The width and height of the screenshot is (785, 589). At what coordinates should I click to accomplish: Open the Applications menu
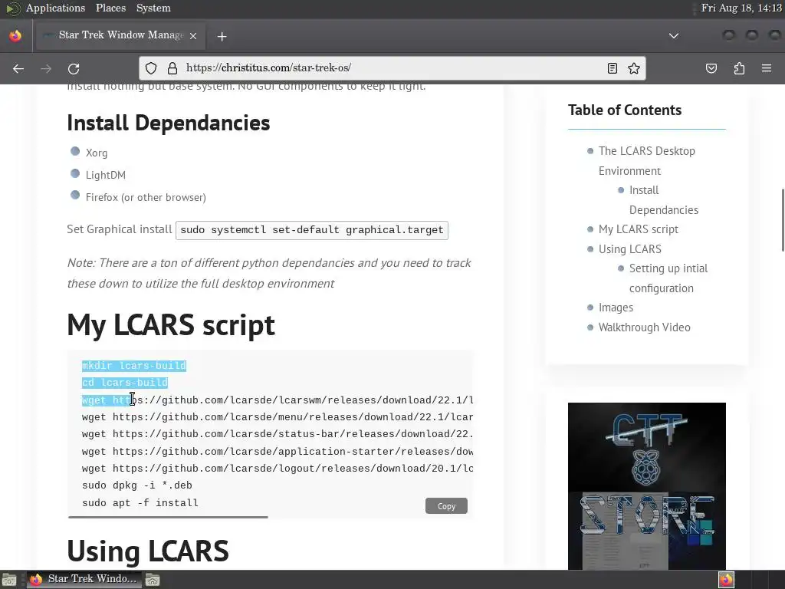tap(55, 8)
